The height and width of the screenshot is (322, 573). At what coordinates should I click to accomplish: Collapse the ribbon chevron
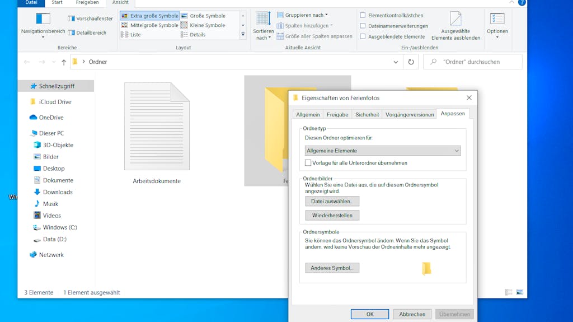[511, 2]
